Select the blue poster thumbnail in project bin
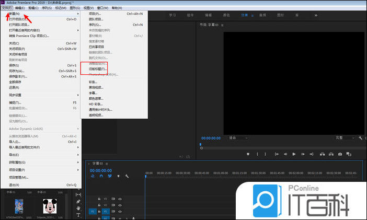Screen dimensions: 367x220 tap(19, 206)
